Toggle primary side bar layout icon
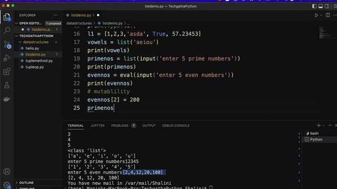Screen dimensions: 337x189 point(314,6)
